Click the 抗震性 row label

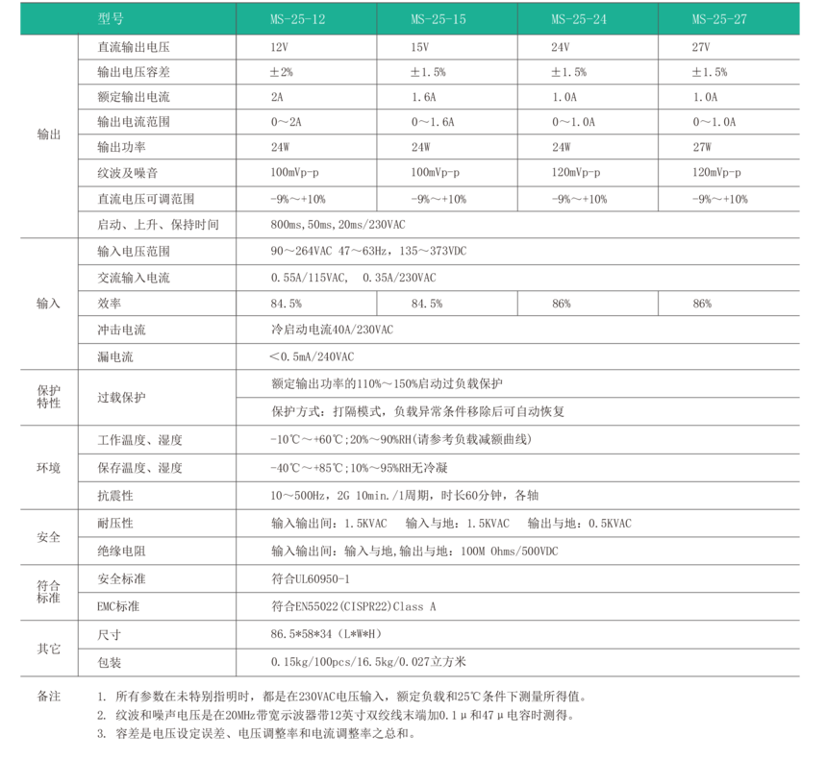(115, 496)
